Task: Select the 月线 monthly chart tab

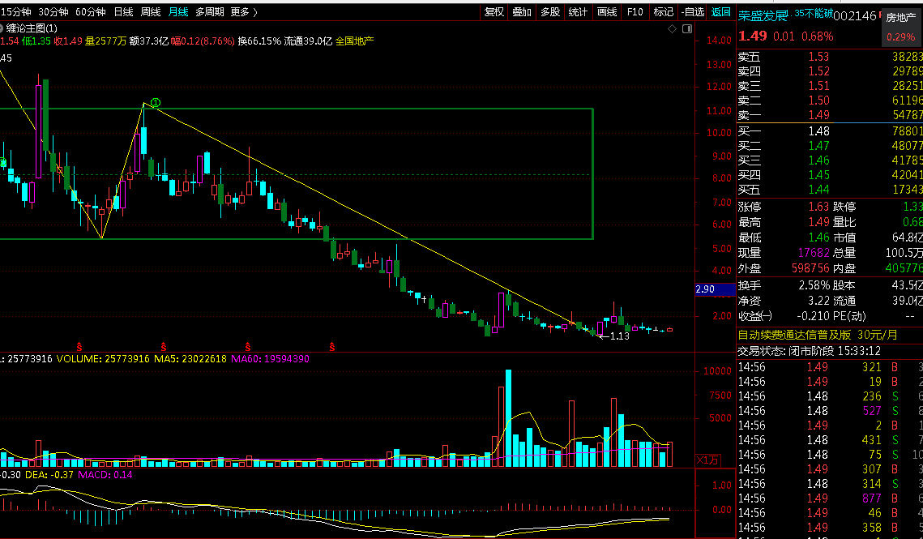Action: [178, 12]
